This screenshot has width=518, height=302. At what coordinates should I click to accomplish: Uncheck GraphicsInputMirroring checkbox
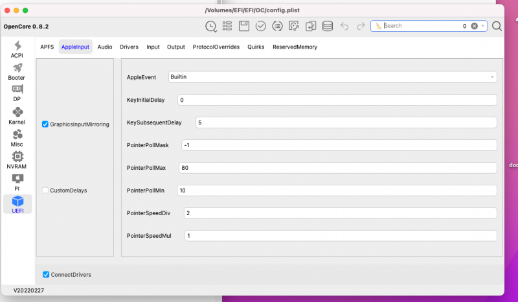(x=45, y=124)
